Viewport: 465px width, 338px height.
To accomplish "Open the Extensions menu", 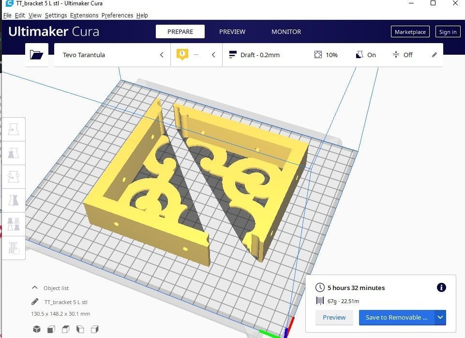I will [x=84, y=15].
